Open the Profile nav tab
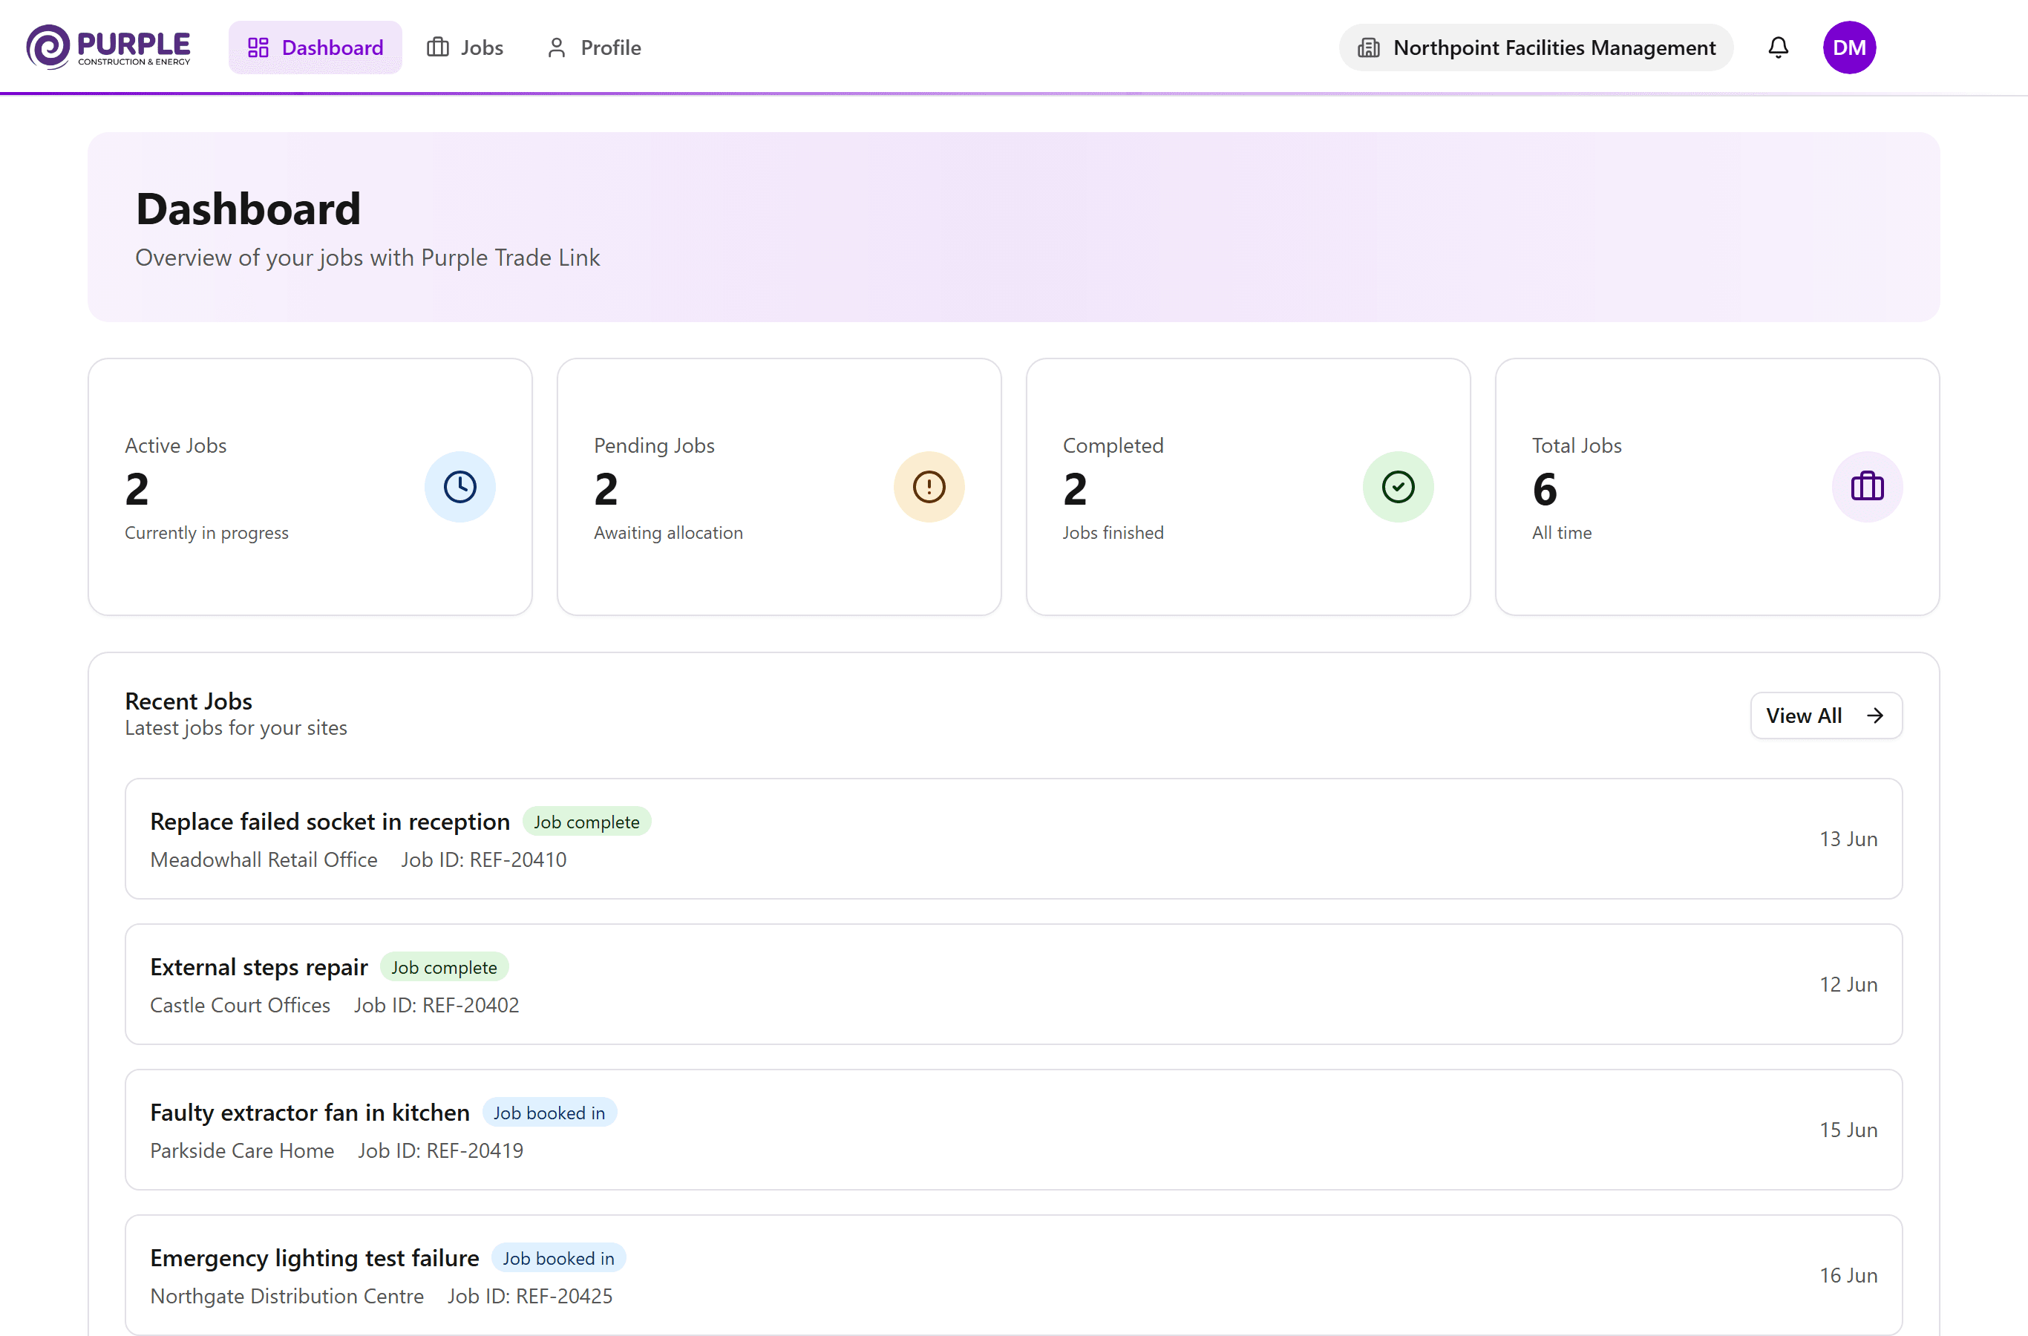Screen dimensions: 2028x1336 (594, 48)
